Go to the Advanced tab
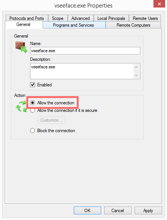This screenshot has height=220, width=167. click(x=80, y=18)
